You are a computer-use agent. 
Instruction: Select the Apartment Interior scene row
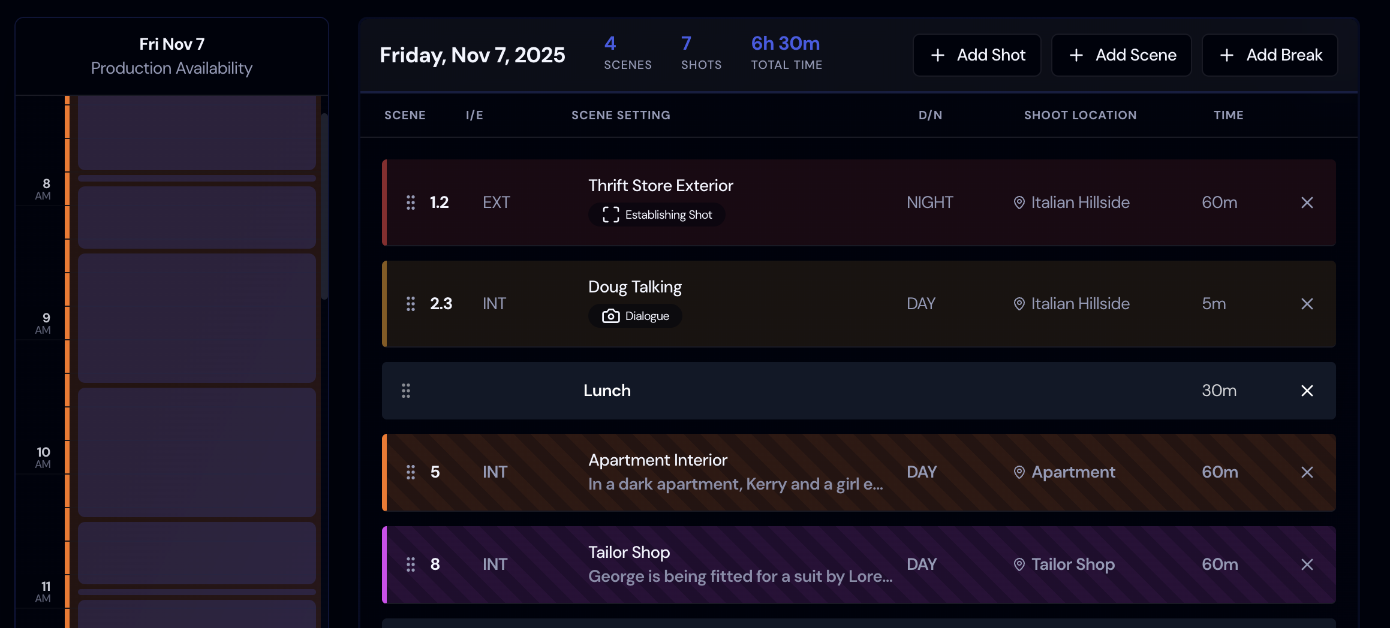pos(840,472)
